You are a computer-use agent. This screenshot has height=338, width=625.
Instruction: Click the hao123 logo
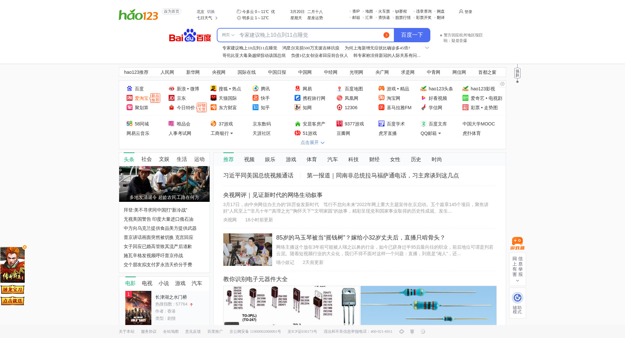point(138,15)
